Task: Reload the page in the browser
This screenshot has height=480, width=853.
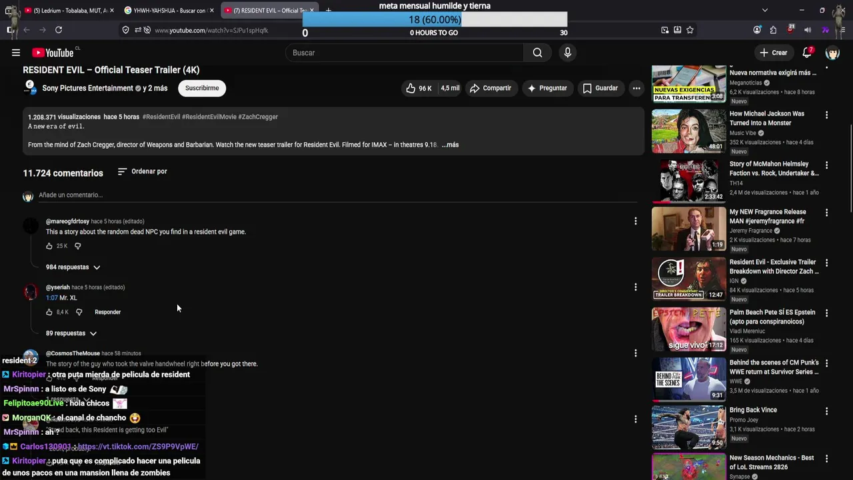Action: [x=59, y=30]
